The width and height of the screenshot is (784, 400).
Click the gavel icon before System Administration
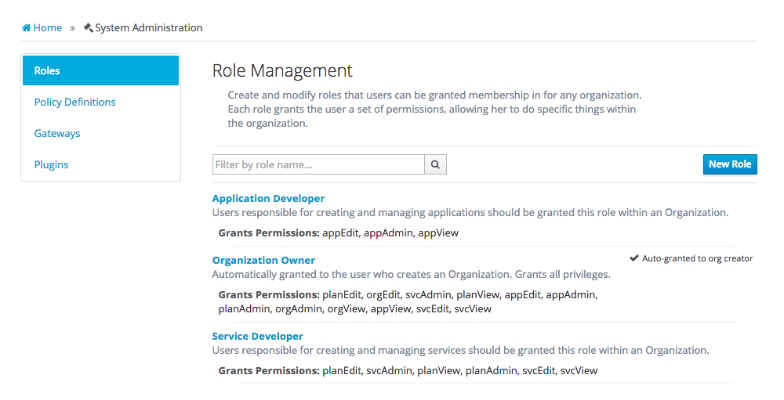(88, 28)
